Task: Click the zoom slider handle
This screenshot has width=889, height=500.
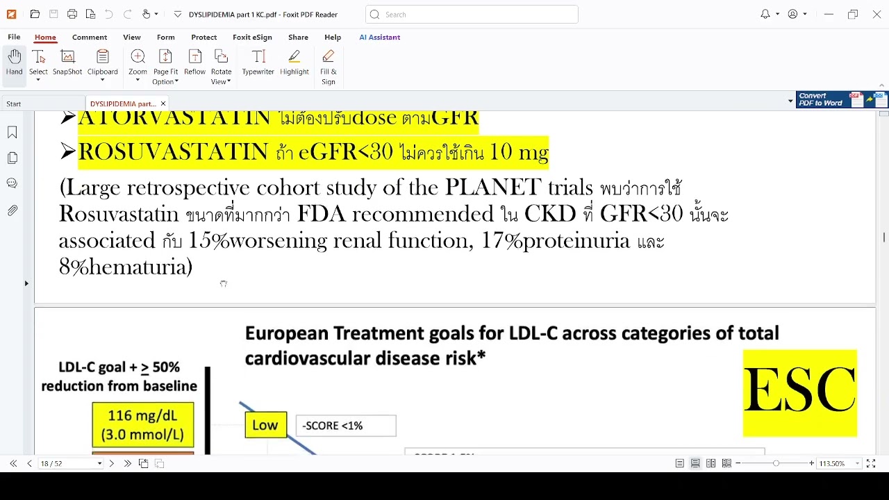Action: [776, 463]
